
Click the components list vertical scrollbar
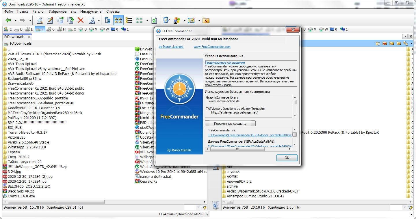295,106
